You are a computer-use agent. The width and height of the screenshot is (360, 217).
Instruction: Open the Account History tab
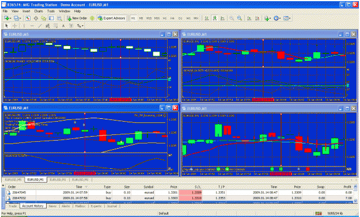click(x=33, y=206)
